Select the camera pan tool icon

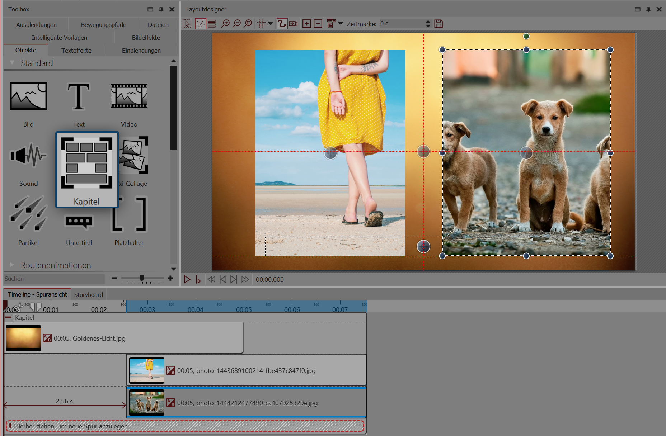[293, 24]
